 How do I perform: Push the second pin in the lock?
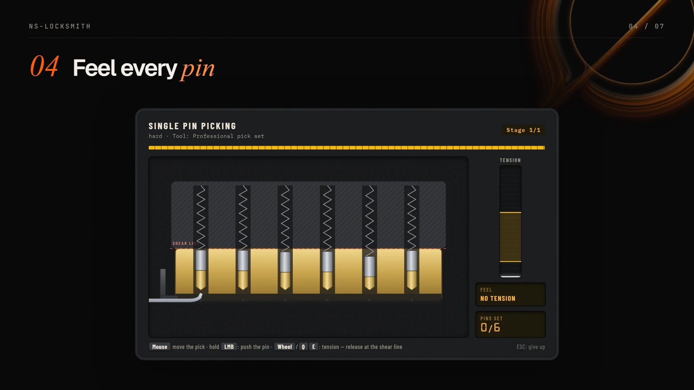(x=243, y=270)
